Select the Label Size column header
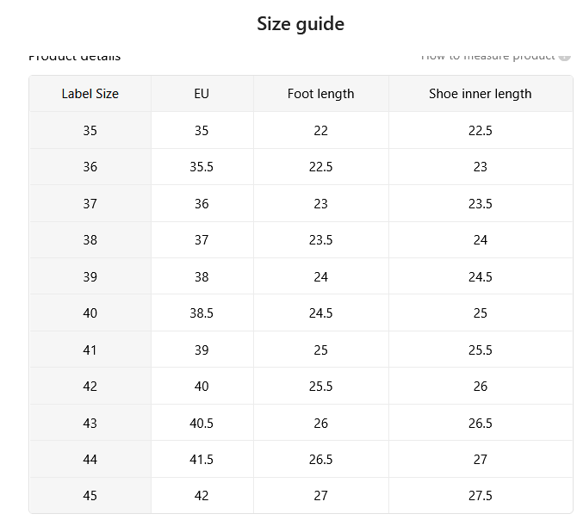 90,94
